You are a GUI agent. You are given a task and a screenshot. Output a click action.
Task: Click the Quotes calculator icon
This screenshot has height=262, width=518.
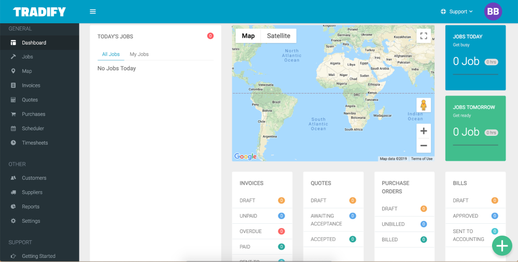pos(13,100)
